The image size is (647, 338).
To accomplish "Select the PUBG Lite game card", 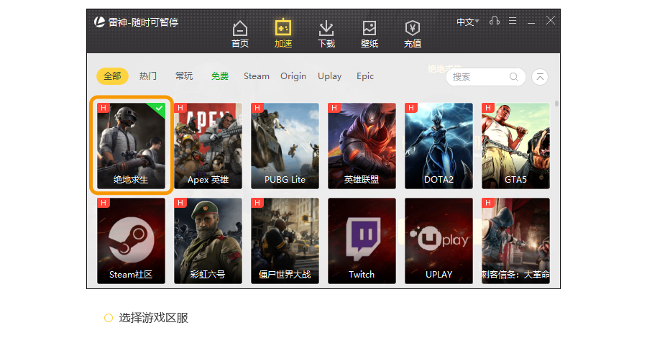I will (x=285, y=146).
